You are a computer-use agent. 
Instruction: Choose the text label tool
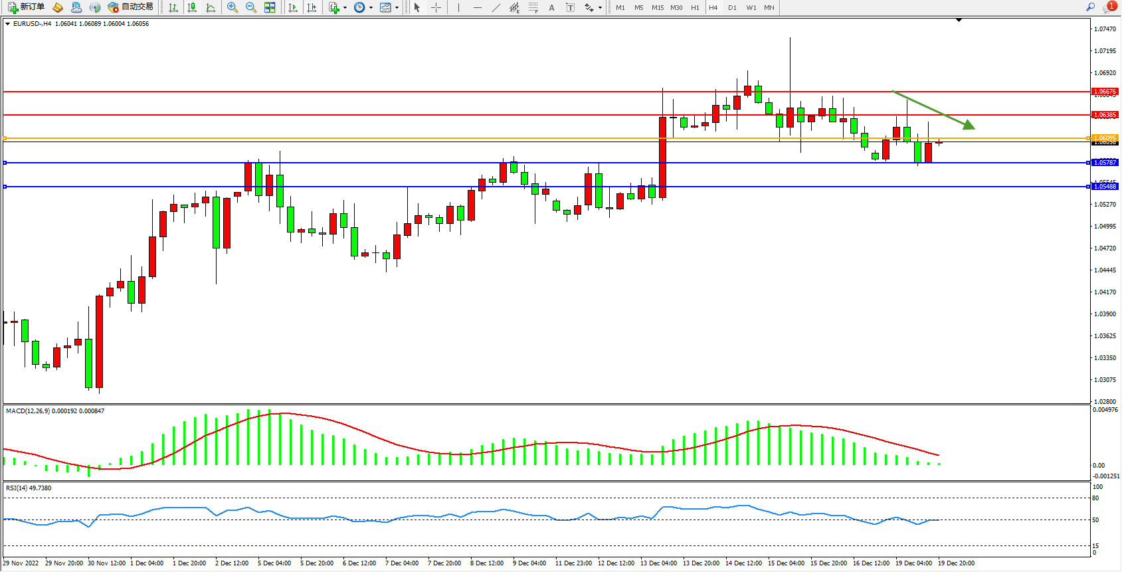pyautogui.click(x=551, y=7)
